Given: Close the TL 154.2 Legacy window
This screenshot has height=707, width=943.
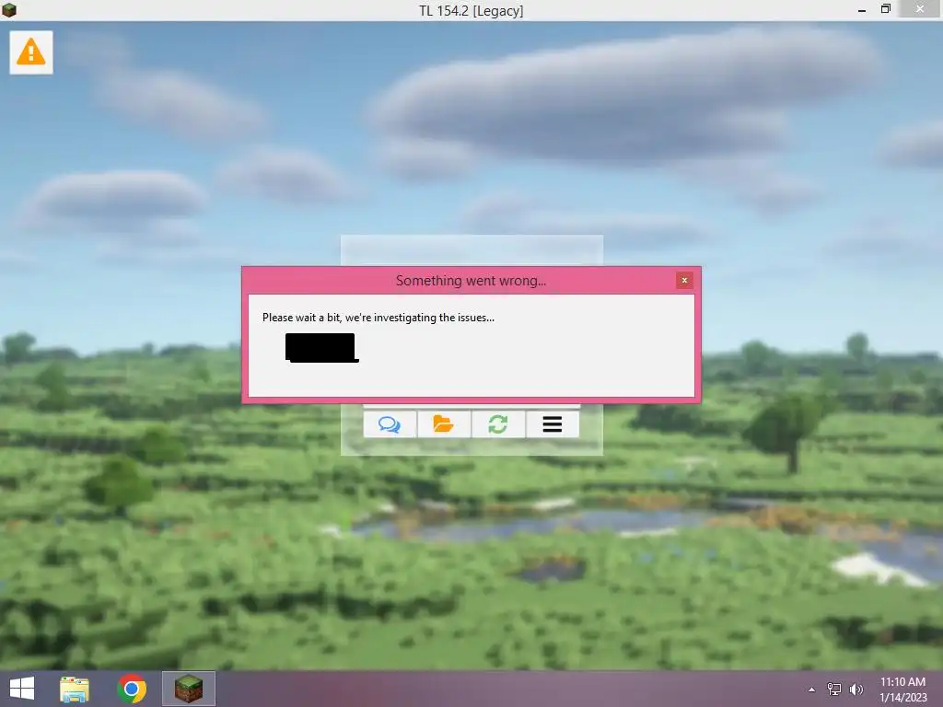Looking at the screenshot, I should click(x=920, y=9).
